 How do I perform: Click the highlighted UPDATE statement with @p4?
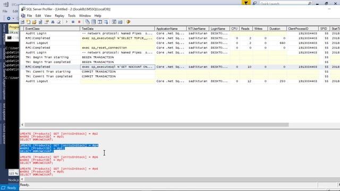(59, 149)
